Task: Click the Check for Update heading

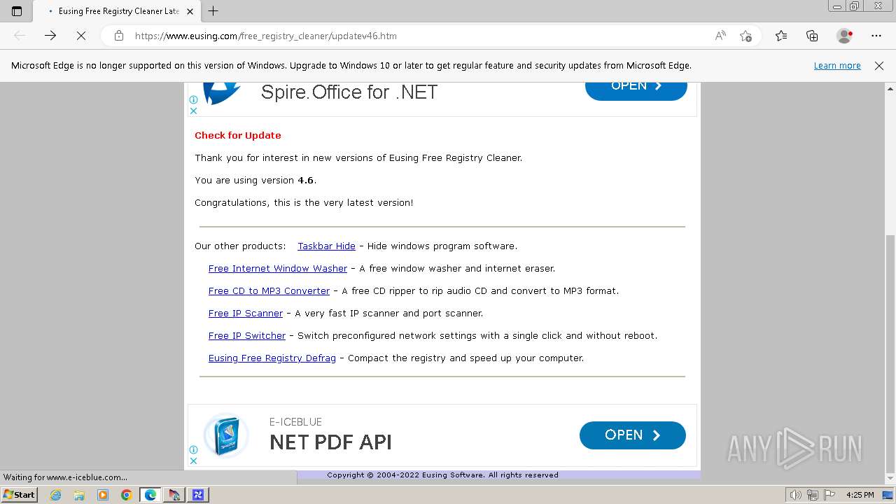Action: tap(238, 136)
